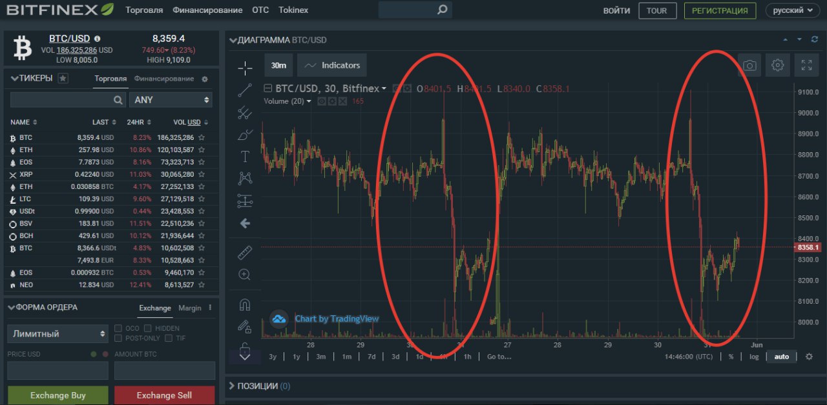Screen dimensions: 827x405
Task: Take a chart snapshot with camera icon
Action: click(x=749, y=65)
